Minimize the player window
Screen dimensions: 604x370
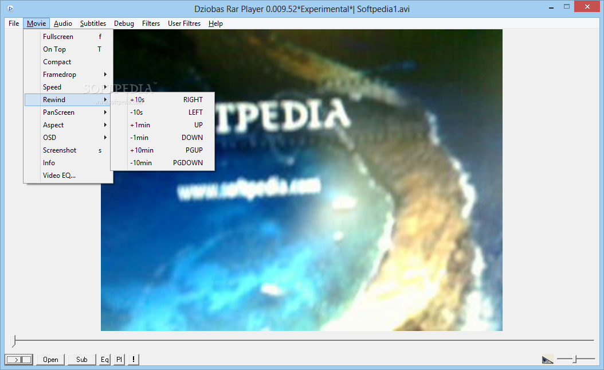click(x=552, y=7)
